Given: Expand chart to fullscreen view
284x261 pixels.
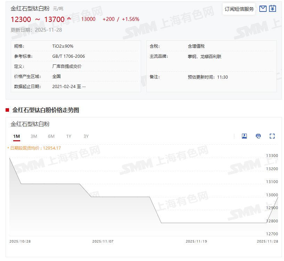Looking at the screenshot, I should (x=272, y=136).
